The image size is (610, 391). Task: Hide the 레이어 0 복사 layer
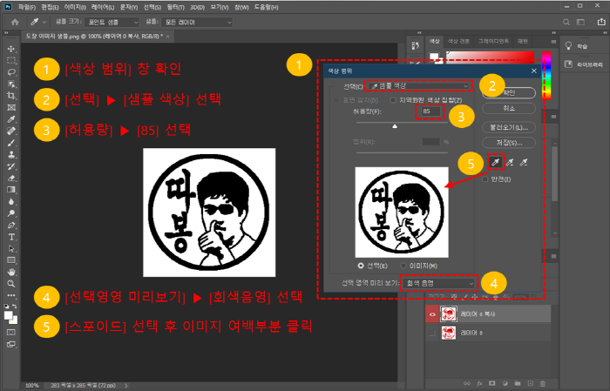[432, 314]
